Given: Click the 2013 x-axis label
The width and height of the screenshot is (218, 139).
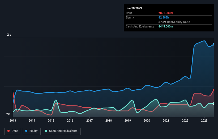Looking at the screenshot, I should (13, 121).
